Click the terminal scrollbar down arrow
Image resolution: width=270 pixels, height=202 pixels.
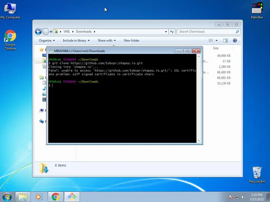click(x=199, y=140)
